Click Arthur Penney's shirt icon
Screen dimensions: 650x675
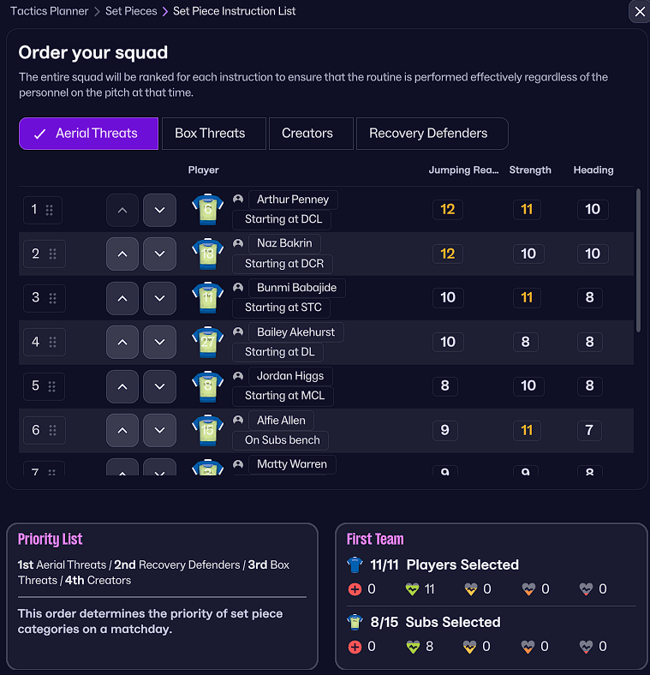tap(207, 210)
